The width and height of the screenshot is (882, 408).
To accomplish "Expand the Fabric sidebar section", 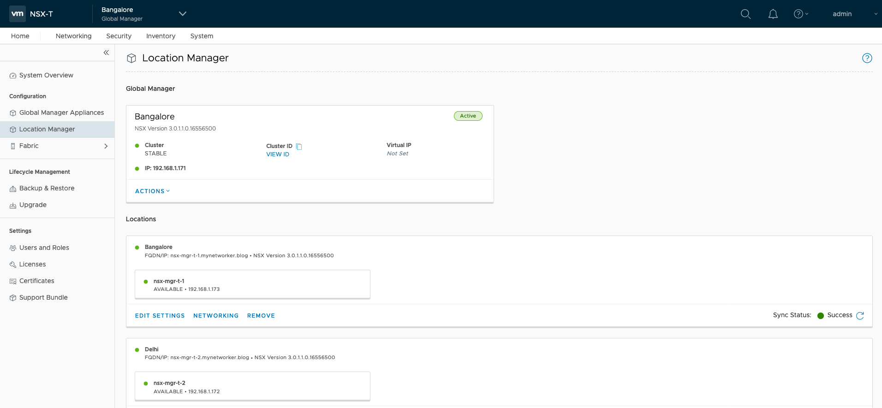I will point(106,146).
